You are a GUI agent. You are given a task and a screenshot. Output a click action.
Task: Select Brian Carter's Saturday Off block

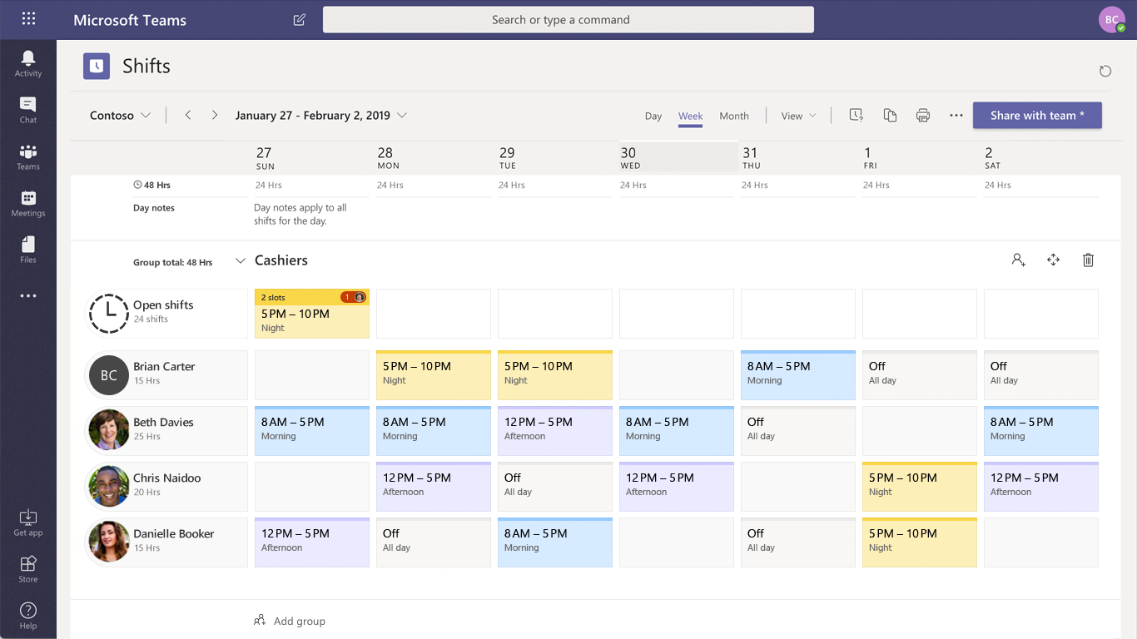(x=1041, y=375)
